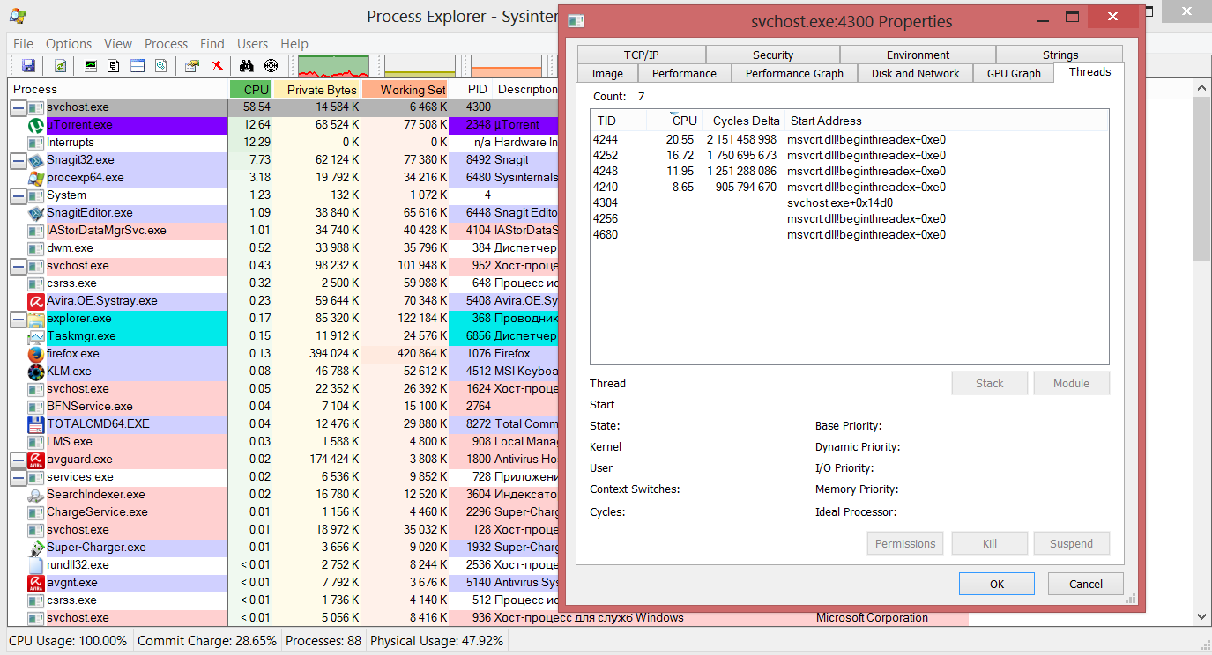Click the OK button in Properties dialog

pos(996,584)
